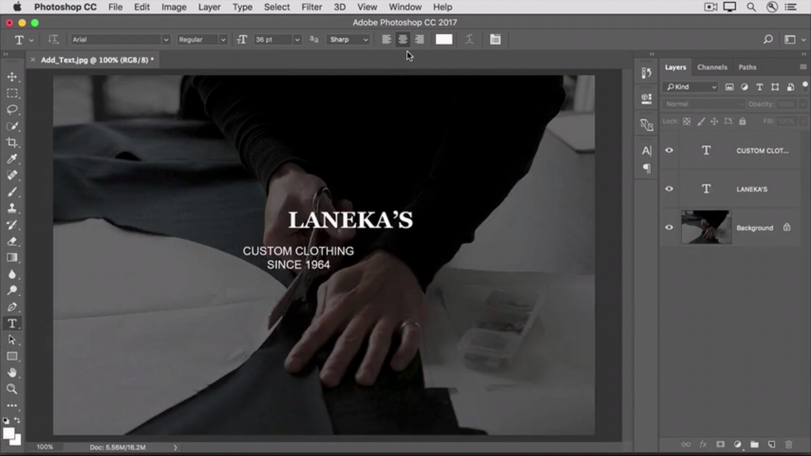Open macOS Spotlight search

(751, 7)
